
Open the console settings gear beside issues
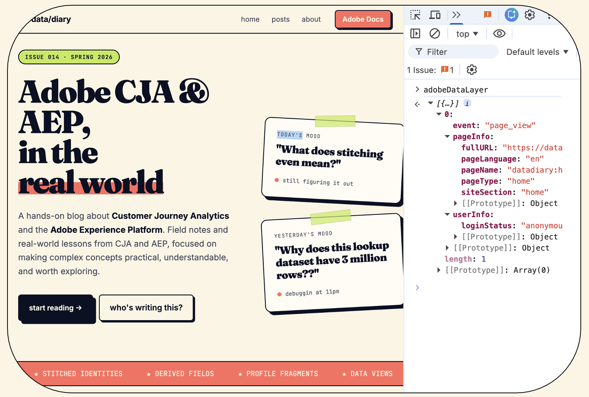click(x=472, y=70)
